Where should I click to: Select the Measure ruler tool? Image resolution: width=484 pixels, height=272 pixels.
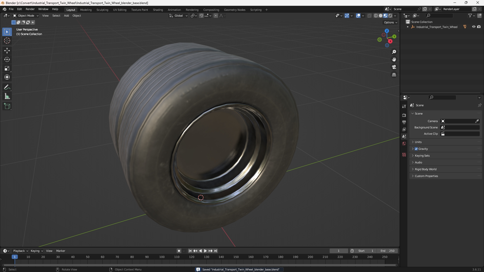click(x=7, y=96)
